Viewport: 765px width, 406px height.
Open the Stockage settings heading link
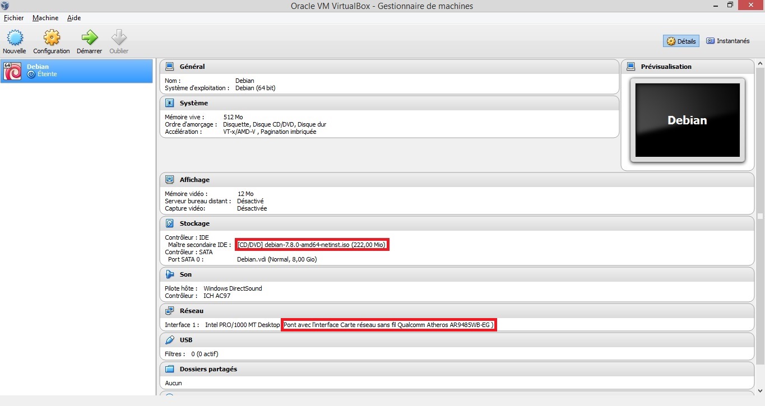pyautogui.click(x=194, y=223)
